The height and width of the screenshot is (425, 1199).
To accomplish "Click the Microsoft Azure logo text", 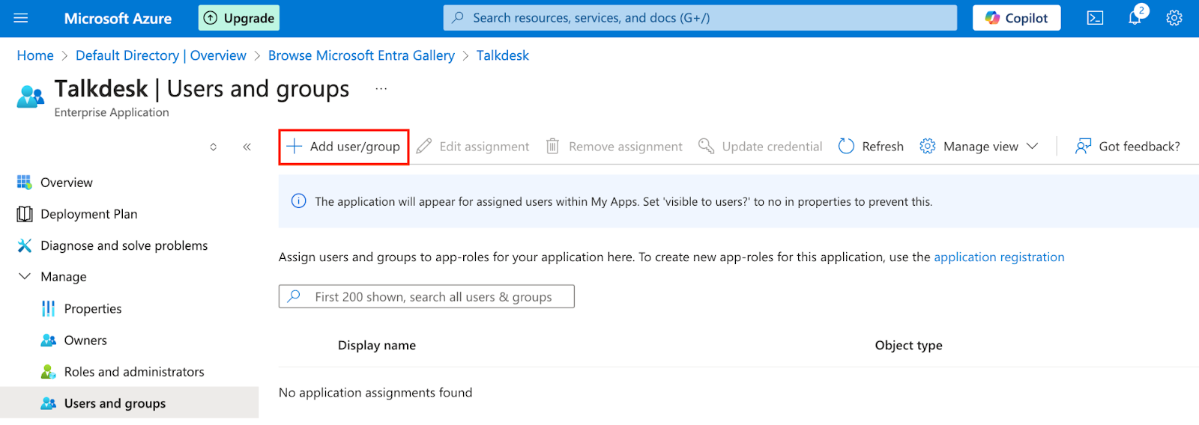I will (x=118, y=19).
